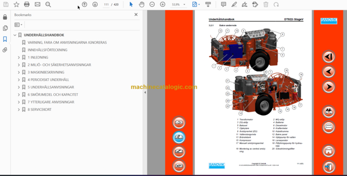Viewport: 347px width, 176px height.
Task: Click the Delete trash icon
Action: click(266, 5)
